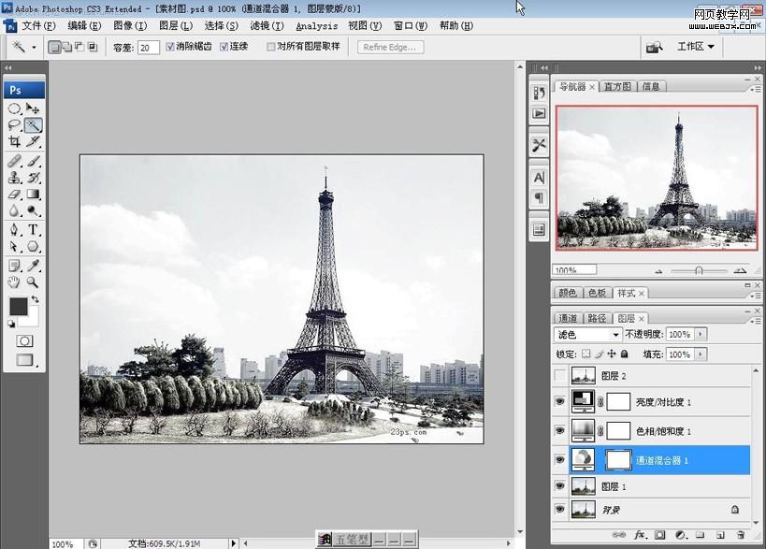
Task: Select the Hand tool
Action: pos(14,281)
